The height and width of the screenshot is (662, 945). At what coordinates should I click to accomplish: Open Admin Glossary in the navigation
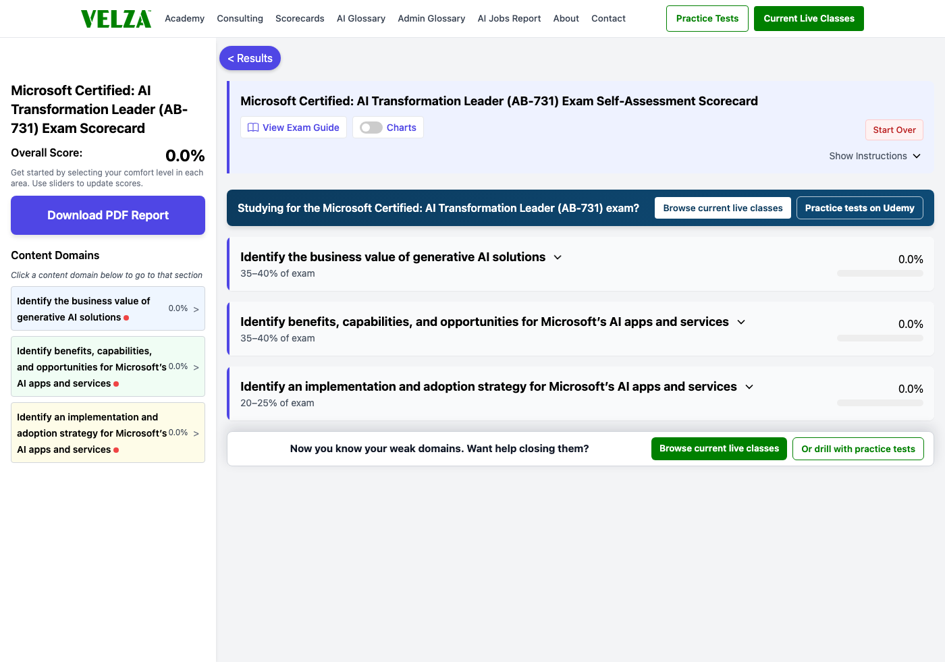[x=431, y=18]
